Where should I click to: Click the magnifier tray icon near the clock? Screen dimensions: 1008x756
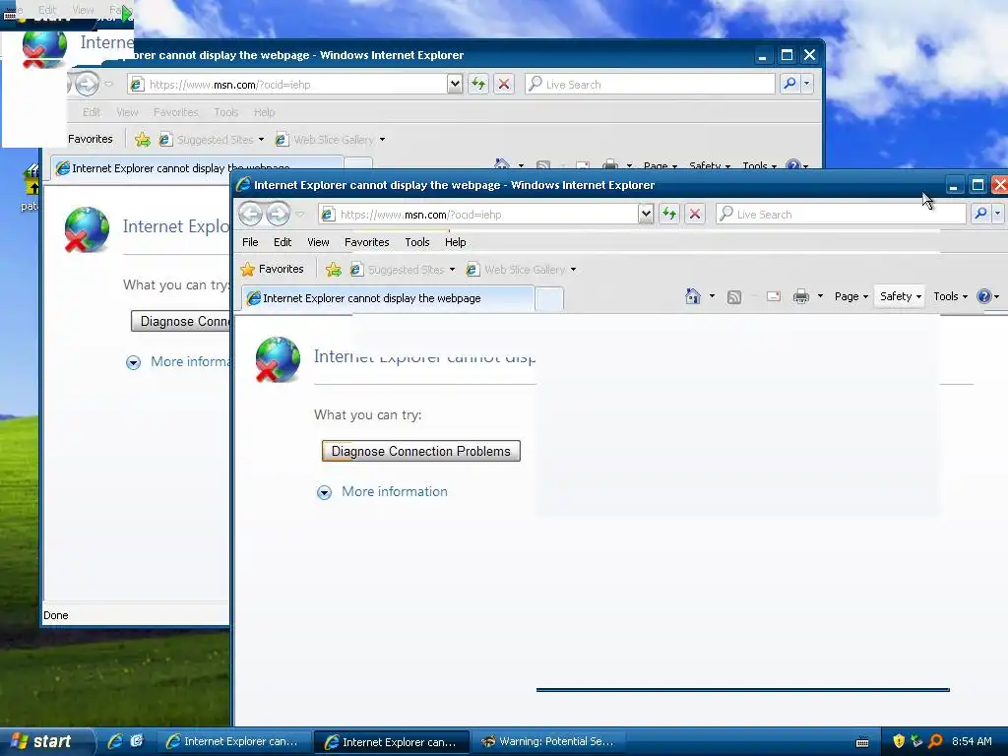click(x=936, y=741)
